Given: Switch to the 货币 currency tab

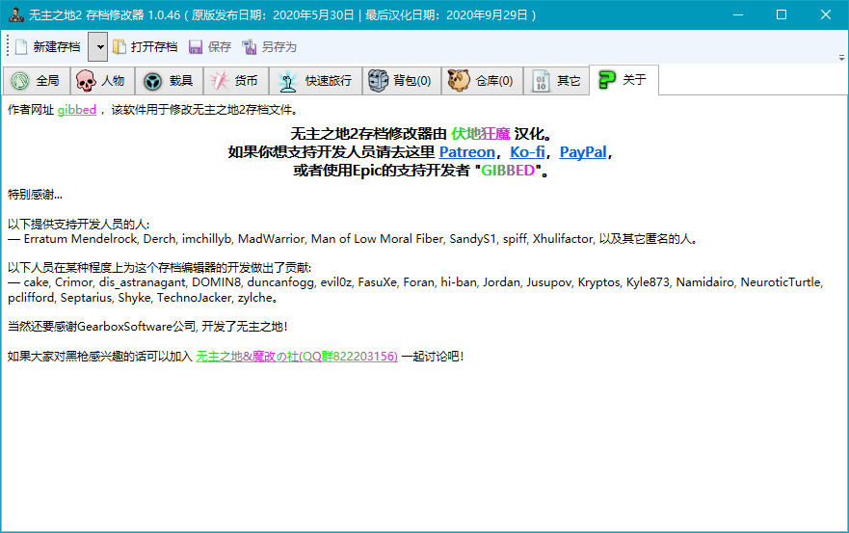Looking at the screenshot, I should [x=235, y=81].
